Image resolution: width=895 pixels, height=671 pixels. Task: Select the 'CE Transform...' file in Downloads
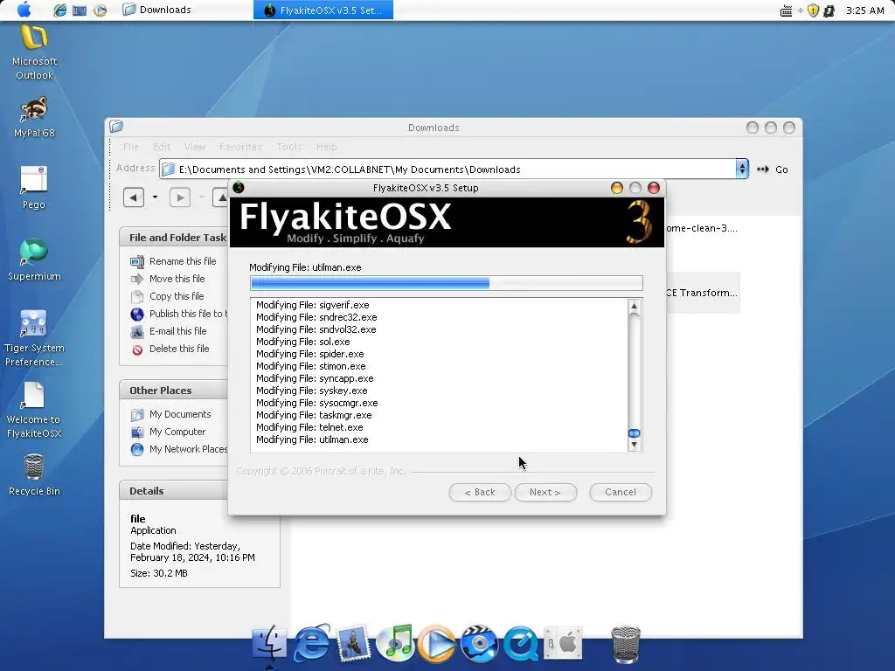pyautogui.click(x=702, y=293)
